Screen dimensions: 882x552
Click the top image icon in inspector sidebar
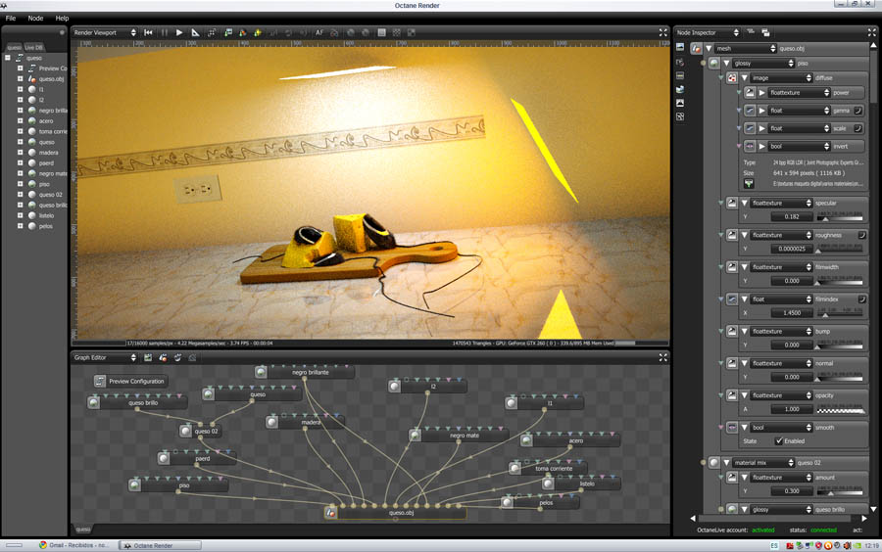(680, 47)
